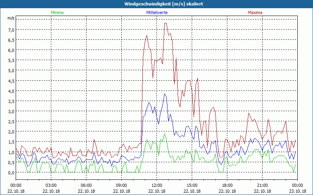Image resolution: width=313 pixels, height=195 pixels.
Task: Click the y-axis value '4,5'
Action: pos(11,81)
